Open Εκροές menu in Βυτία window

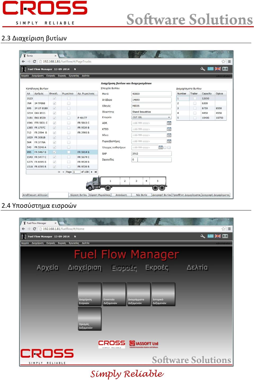click(62, 76)
